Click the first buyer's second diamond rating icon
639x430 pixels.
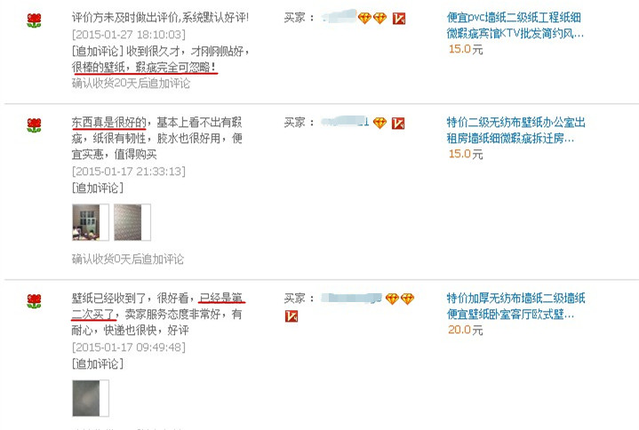[x=379, y=19]
